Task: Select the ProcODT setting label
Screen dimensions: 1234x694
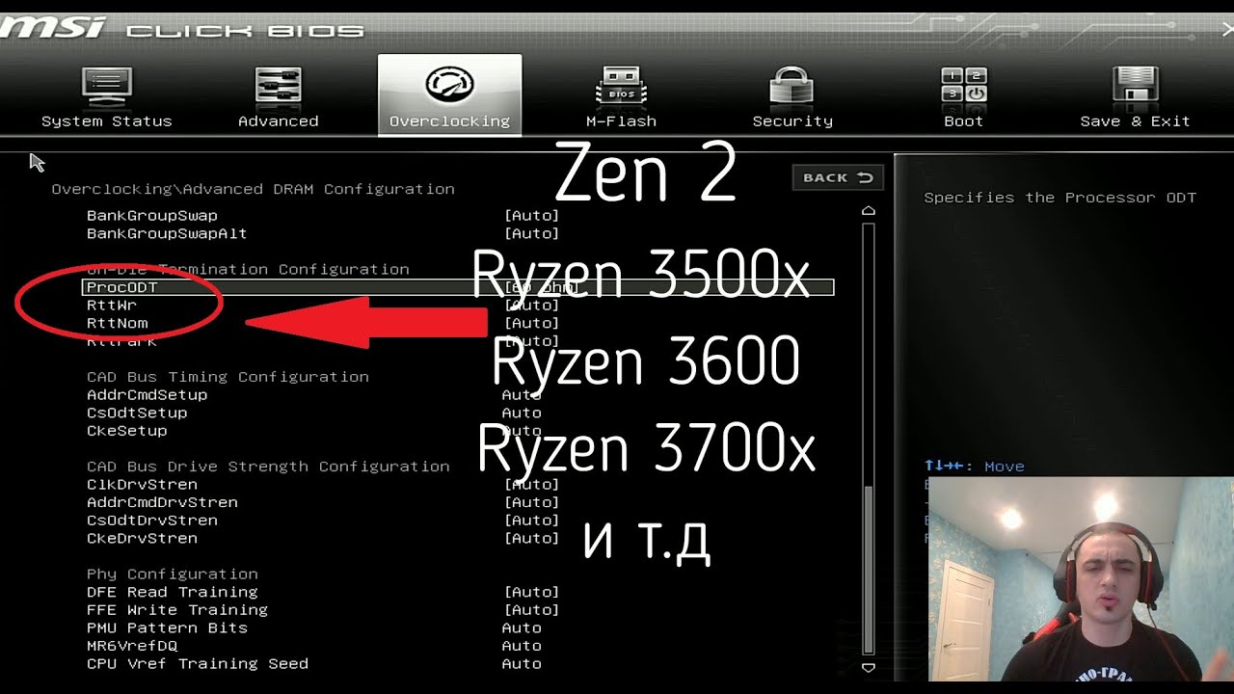Action: click(x=121, y=287)
